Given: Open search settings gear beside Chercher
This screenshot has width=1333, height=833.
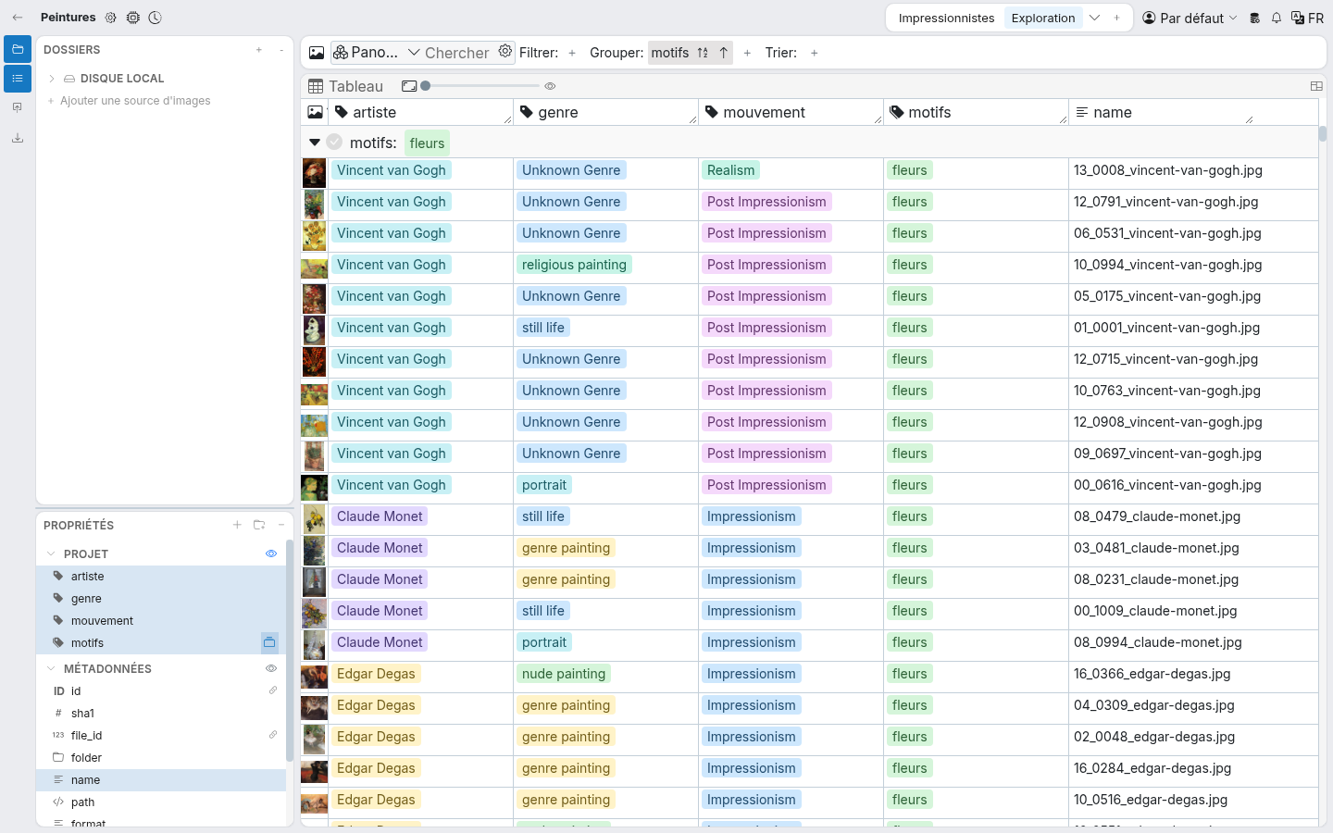Looking at the screenshot, I should coord(505,52).
